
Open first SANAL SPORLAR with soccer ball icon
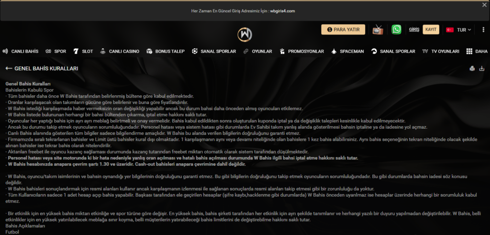[218, 51]
